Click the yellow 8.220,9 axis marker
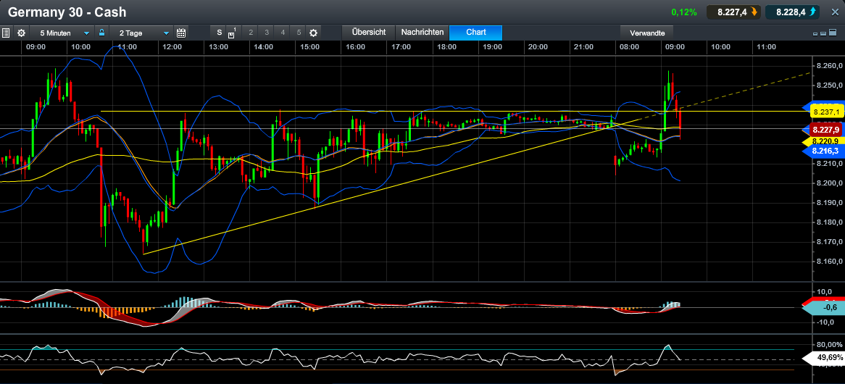The width and height of the screenshot is (845, 384). click(822, 141)
